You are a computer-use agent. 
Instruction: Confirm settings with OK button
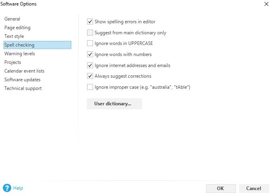(x=221, y=189)
